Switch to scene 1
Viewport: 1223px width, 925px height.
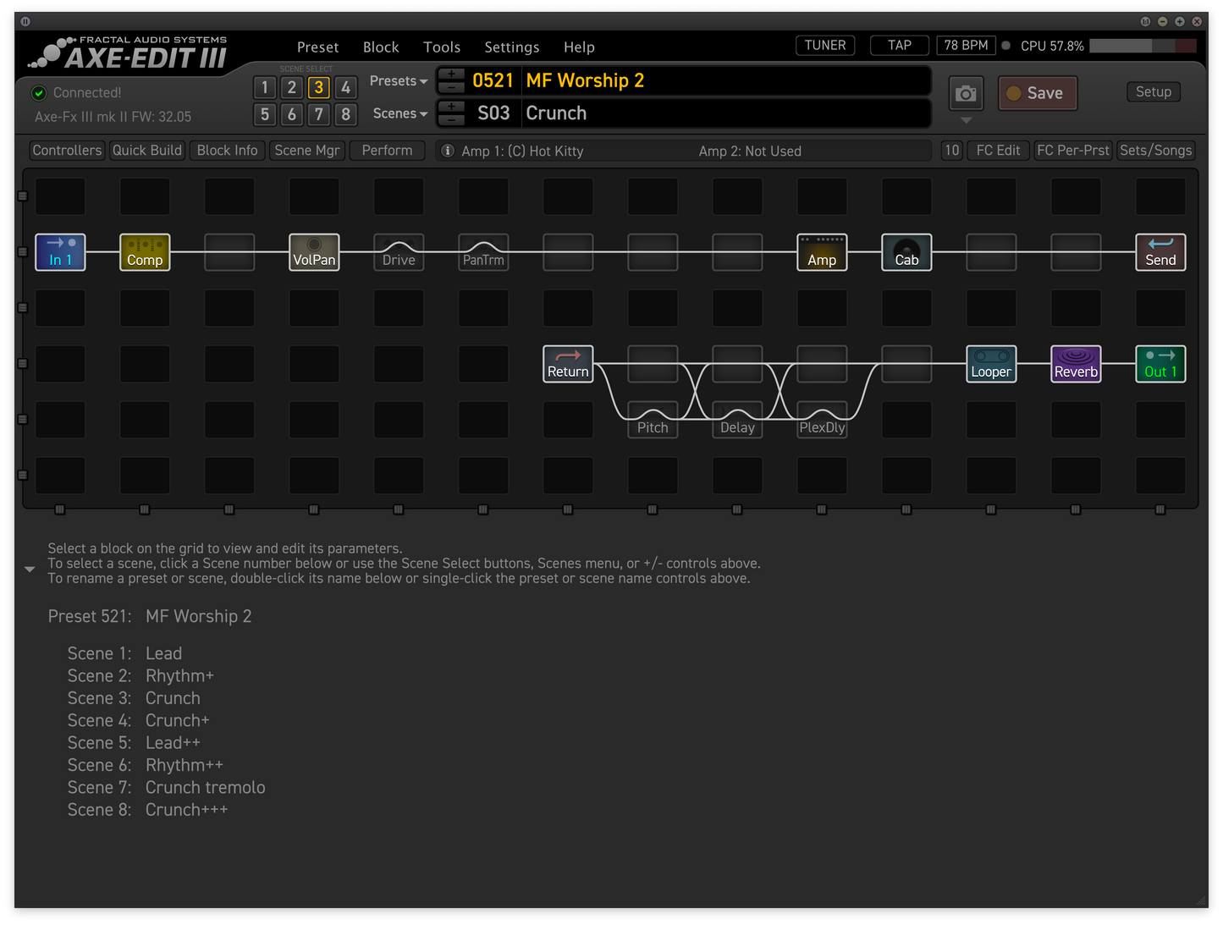265,87
